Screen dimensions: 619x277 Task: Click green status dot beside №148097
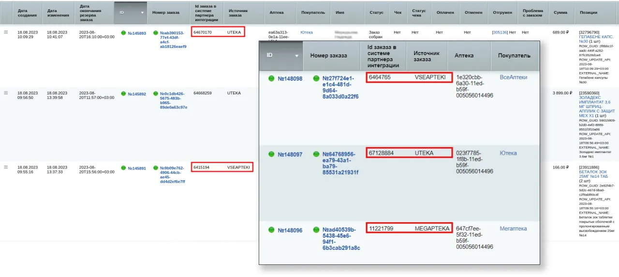click(271, 154)
